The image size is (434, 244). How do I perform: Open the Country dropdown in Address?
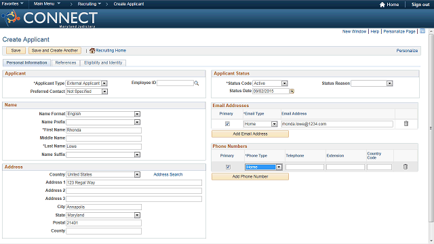coord(137,175)
